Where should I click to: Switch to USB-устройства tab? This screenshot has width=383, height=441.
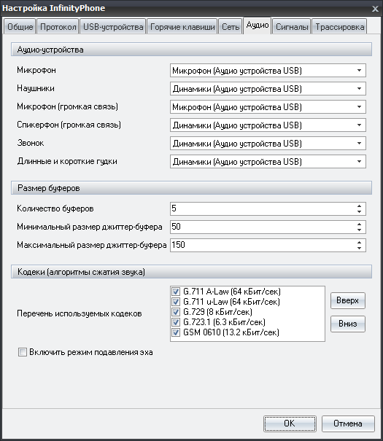pyautogui.click(x=113, y=27)
